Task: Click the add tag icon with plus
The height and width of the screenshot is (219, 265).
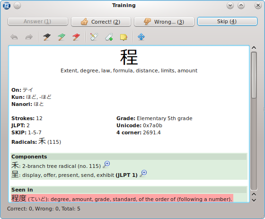Action: click(x=109, y=37)
